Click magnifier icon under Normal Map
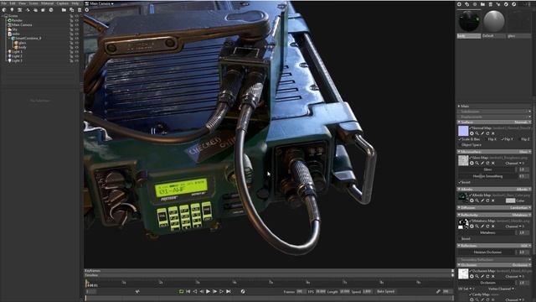Screen dimensions: 536x302 coord(477,133)
